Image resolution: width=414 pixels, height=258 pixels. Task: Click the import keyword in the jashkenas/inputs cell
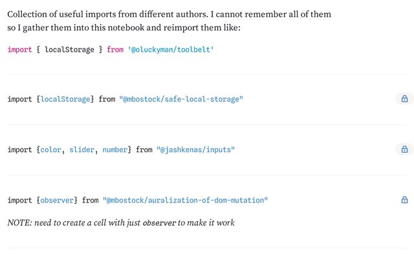[x=19, y=150]
